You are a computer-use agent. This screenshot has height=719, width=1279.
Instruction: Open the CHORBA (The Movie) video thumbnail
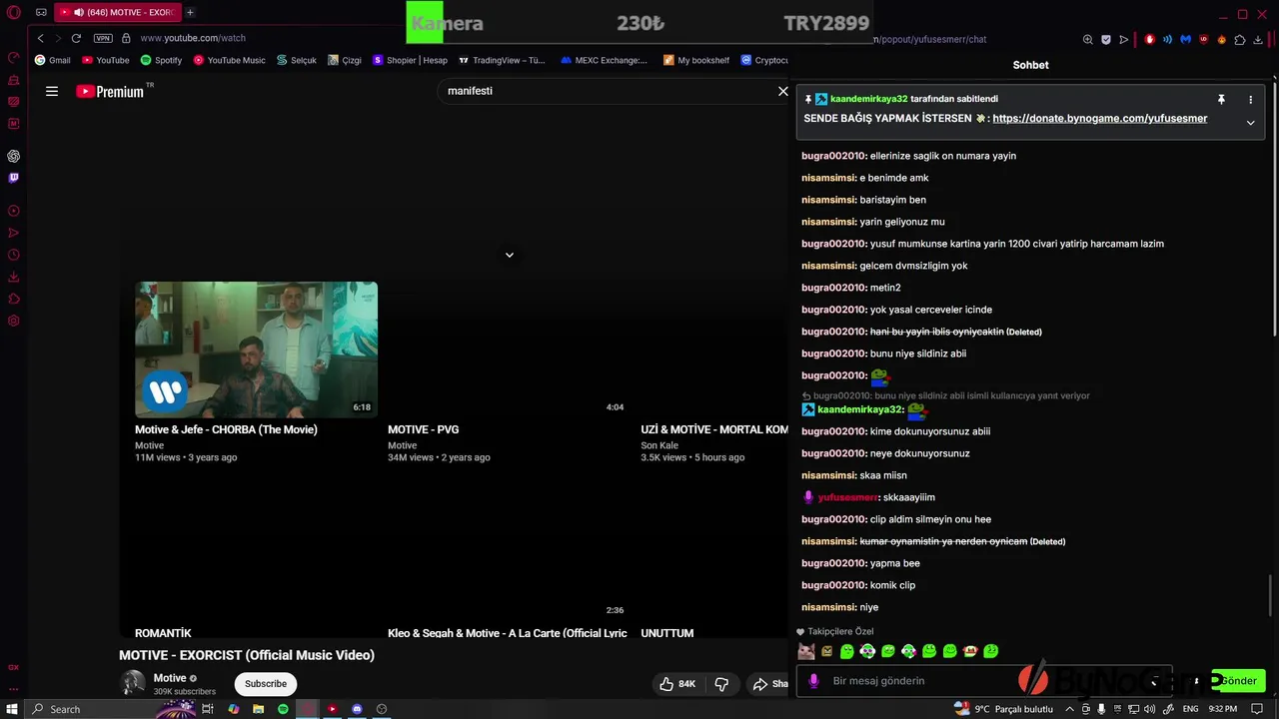coord(256,350)
